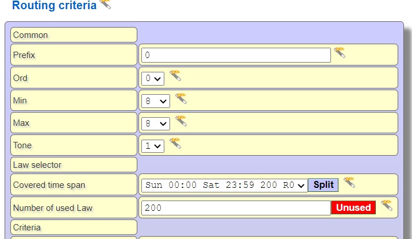
Task: Click the wand icon next to Split button
Action: point(349,183)
